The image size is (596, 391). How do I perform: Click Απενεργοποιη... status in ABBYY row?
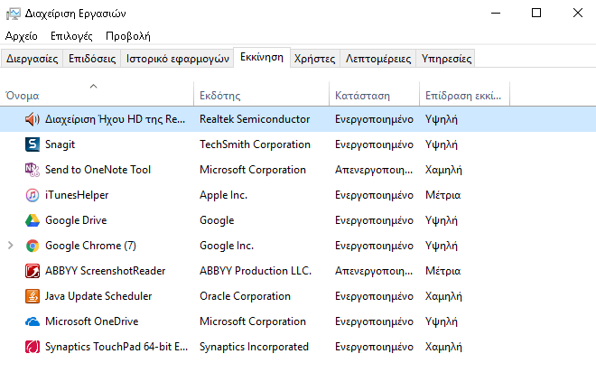pyautogui.click(x=374, y=271)
